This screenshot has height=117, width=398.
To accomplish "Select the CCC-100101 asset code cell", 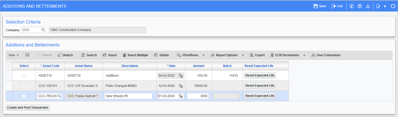I will pos(50,86).
